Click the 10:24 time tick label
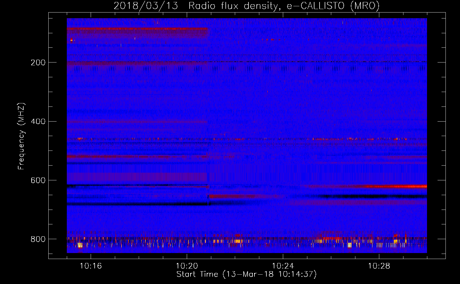 coord(283,266)
